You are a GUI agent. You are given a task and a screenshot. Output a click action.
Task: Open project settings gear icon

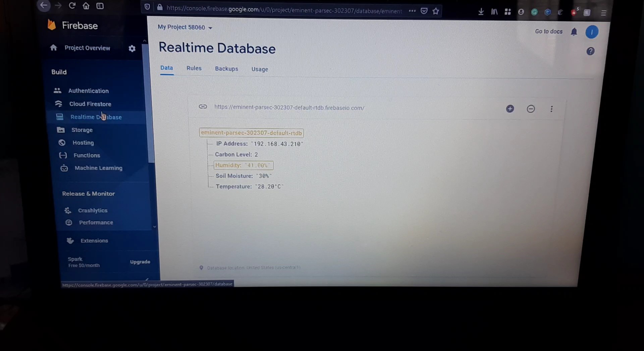point(132,49)
